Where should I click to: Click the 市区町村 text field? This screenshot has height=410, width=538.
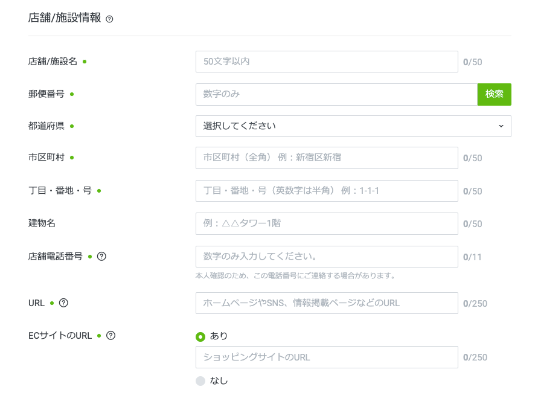tap(327, 158)
